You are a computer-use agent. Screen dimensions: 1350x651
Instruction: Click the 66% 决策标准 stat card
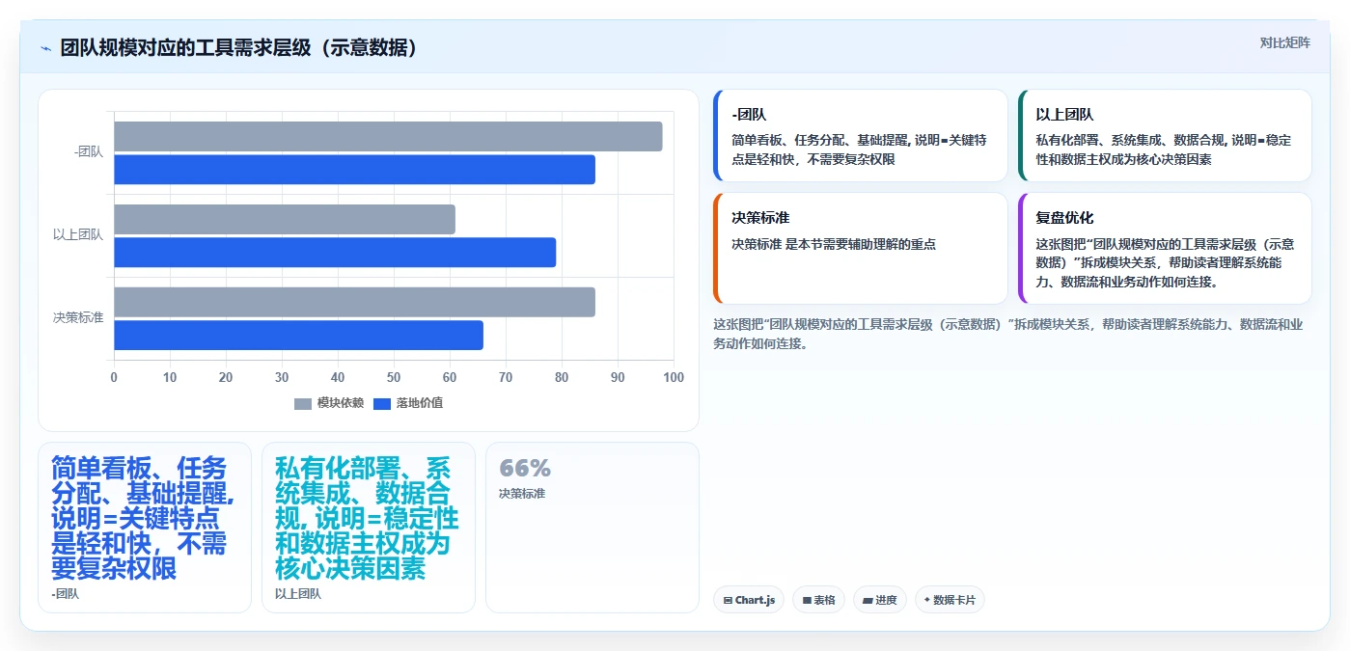click(x=592, y=528)
